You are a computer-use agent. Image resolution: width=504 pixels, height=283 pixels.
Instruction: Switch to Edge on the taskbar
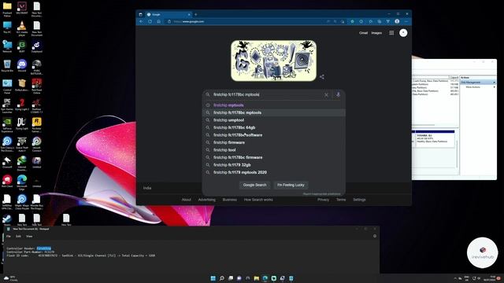click(x=265, y=278)
